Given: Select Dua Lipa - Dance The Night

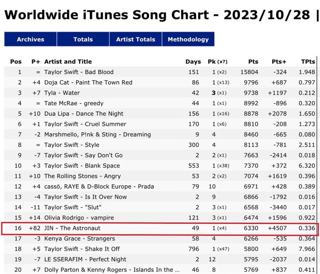Looking at the screenshot, I should [x=160, y=114].
